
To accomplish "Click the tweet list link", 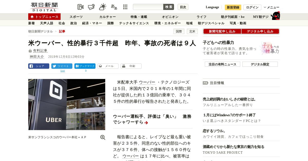I will [x=63, y=71].
